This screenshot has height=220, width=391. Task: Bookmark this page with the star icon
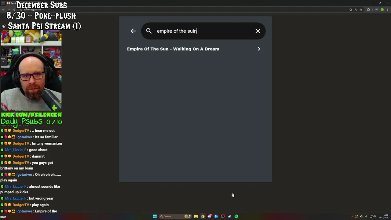click(x=361, y=9)
